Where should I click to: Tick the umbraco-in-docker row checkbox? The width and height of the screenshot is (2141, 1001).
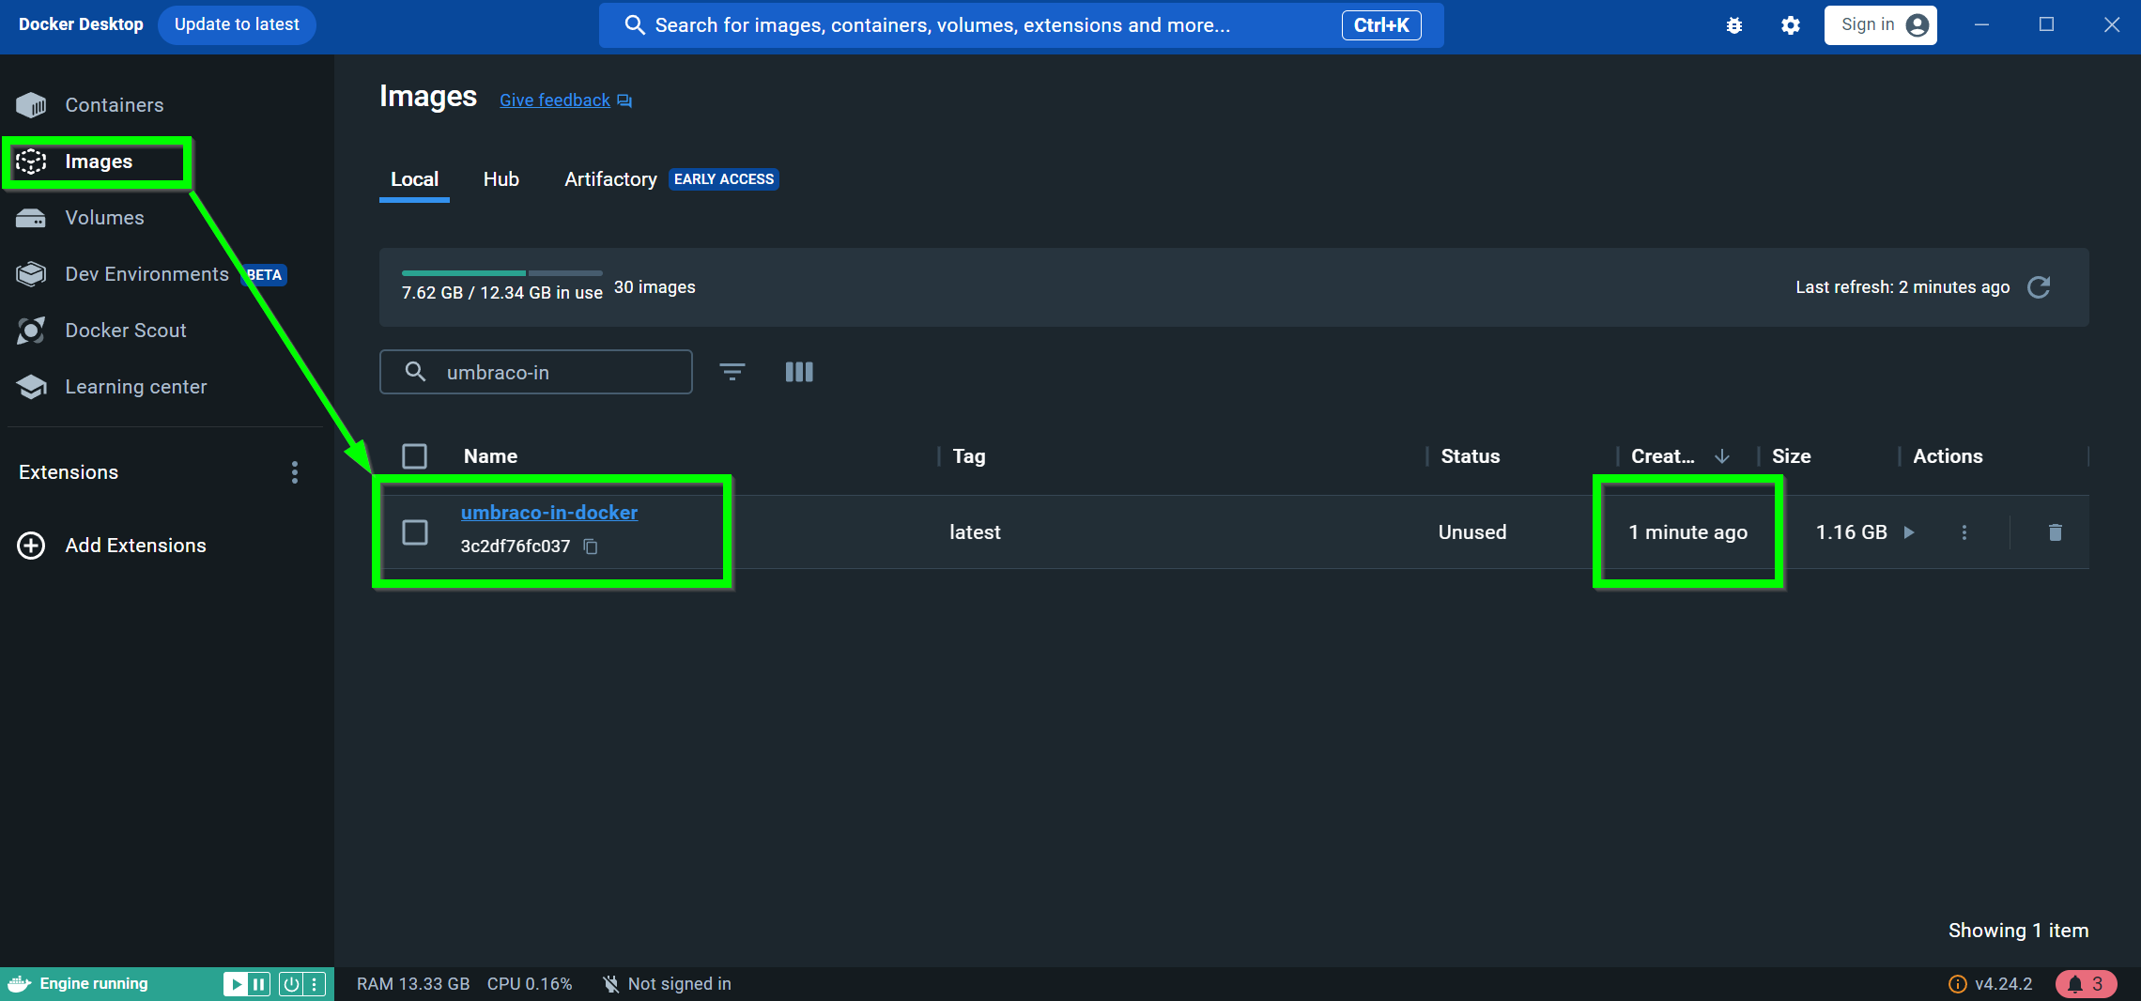414,532
